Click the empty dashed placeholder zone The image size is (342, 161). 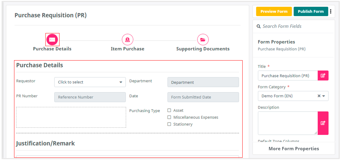coord(71,117)
